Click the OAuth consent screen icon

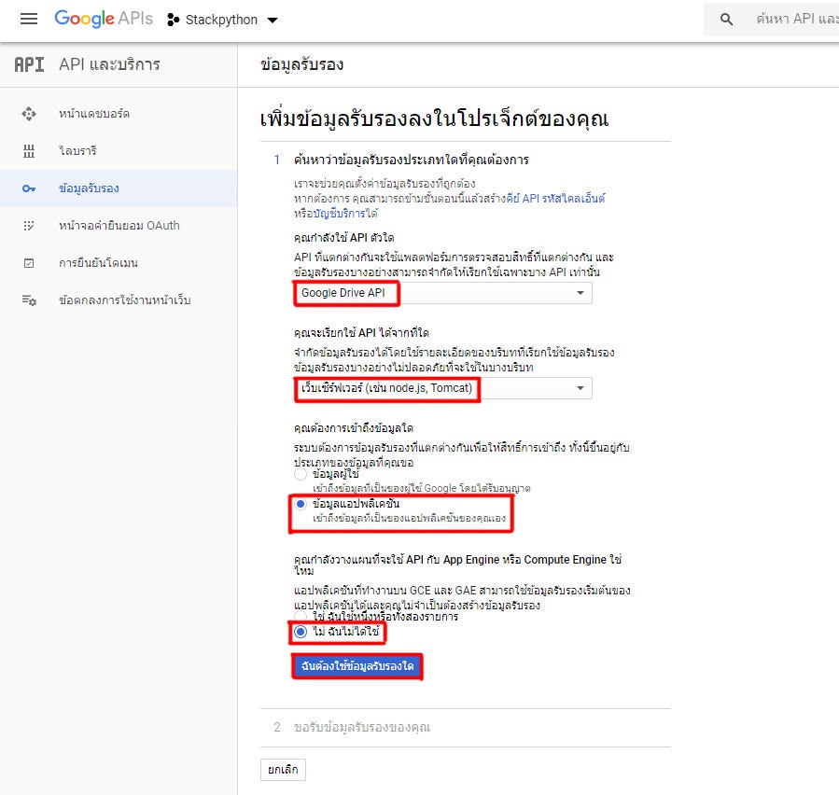29,226
